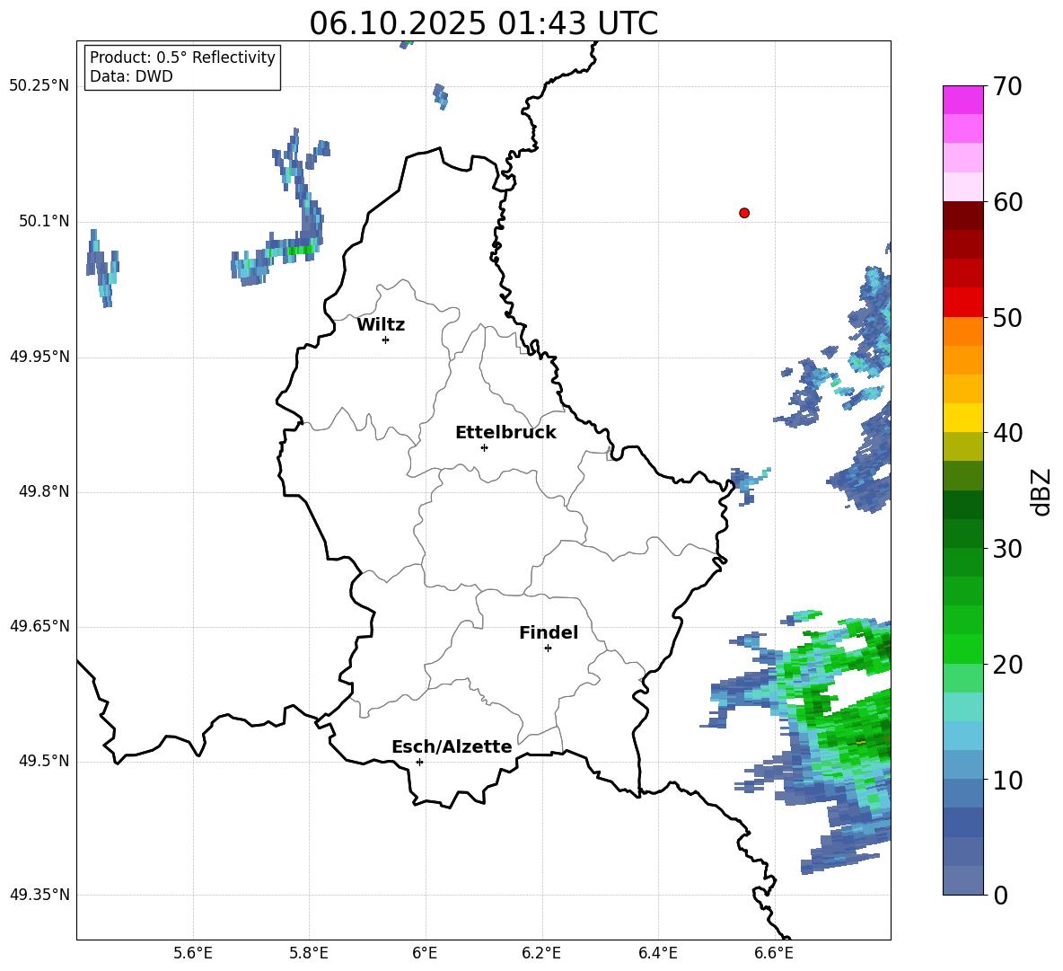
Task: Click the Ettelbruck station cross marker
Action: 484,447
